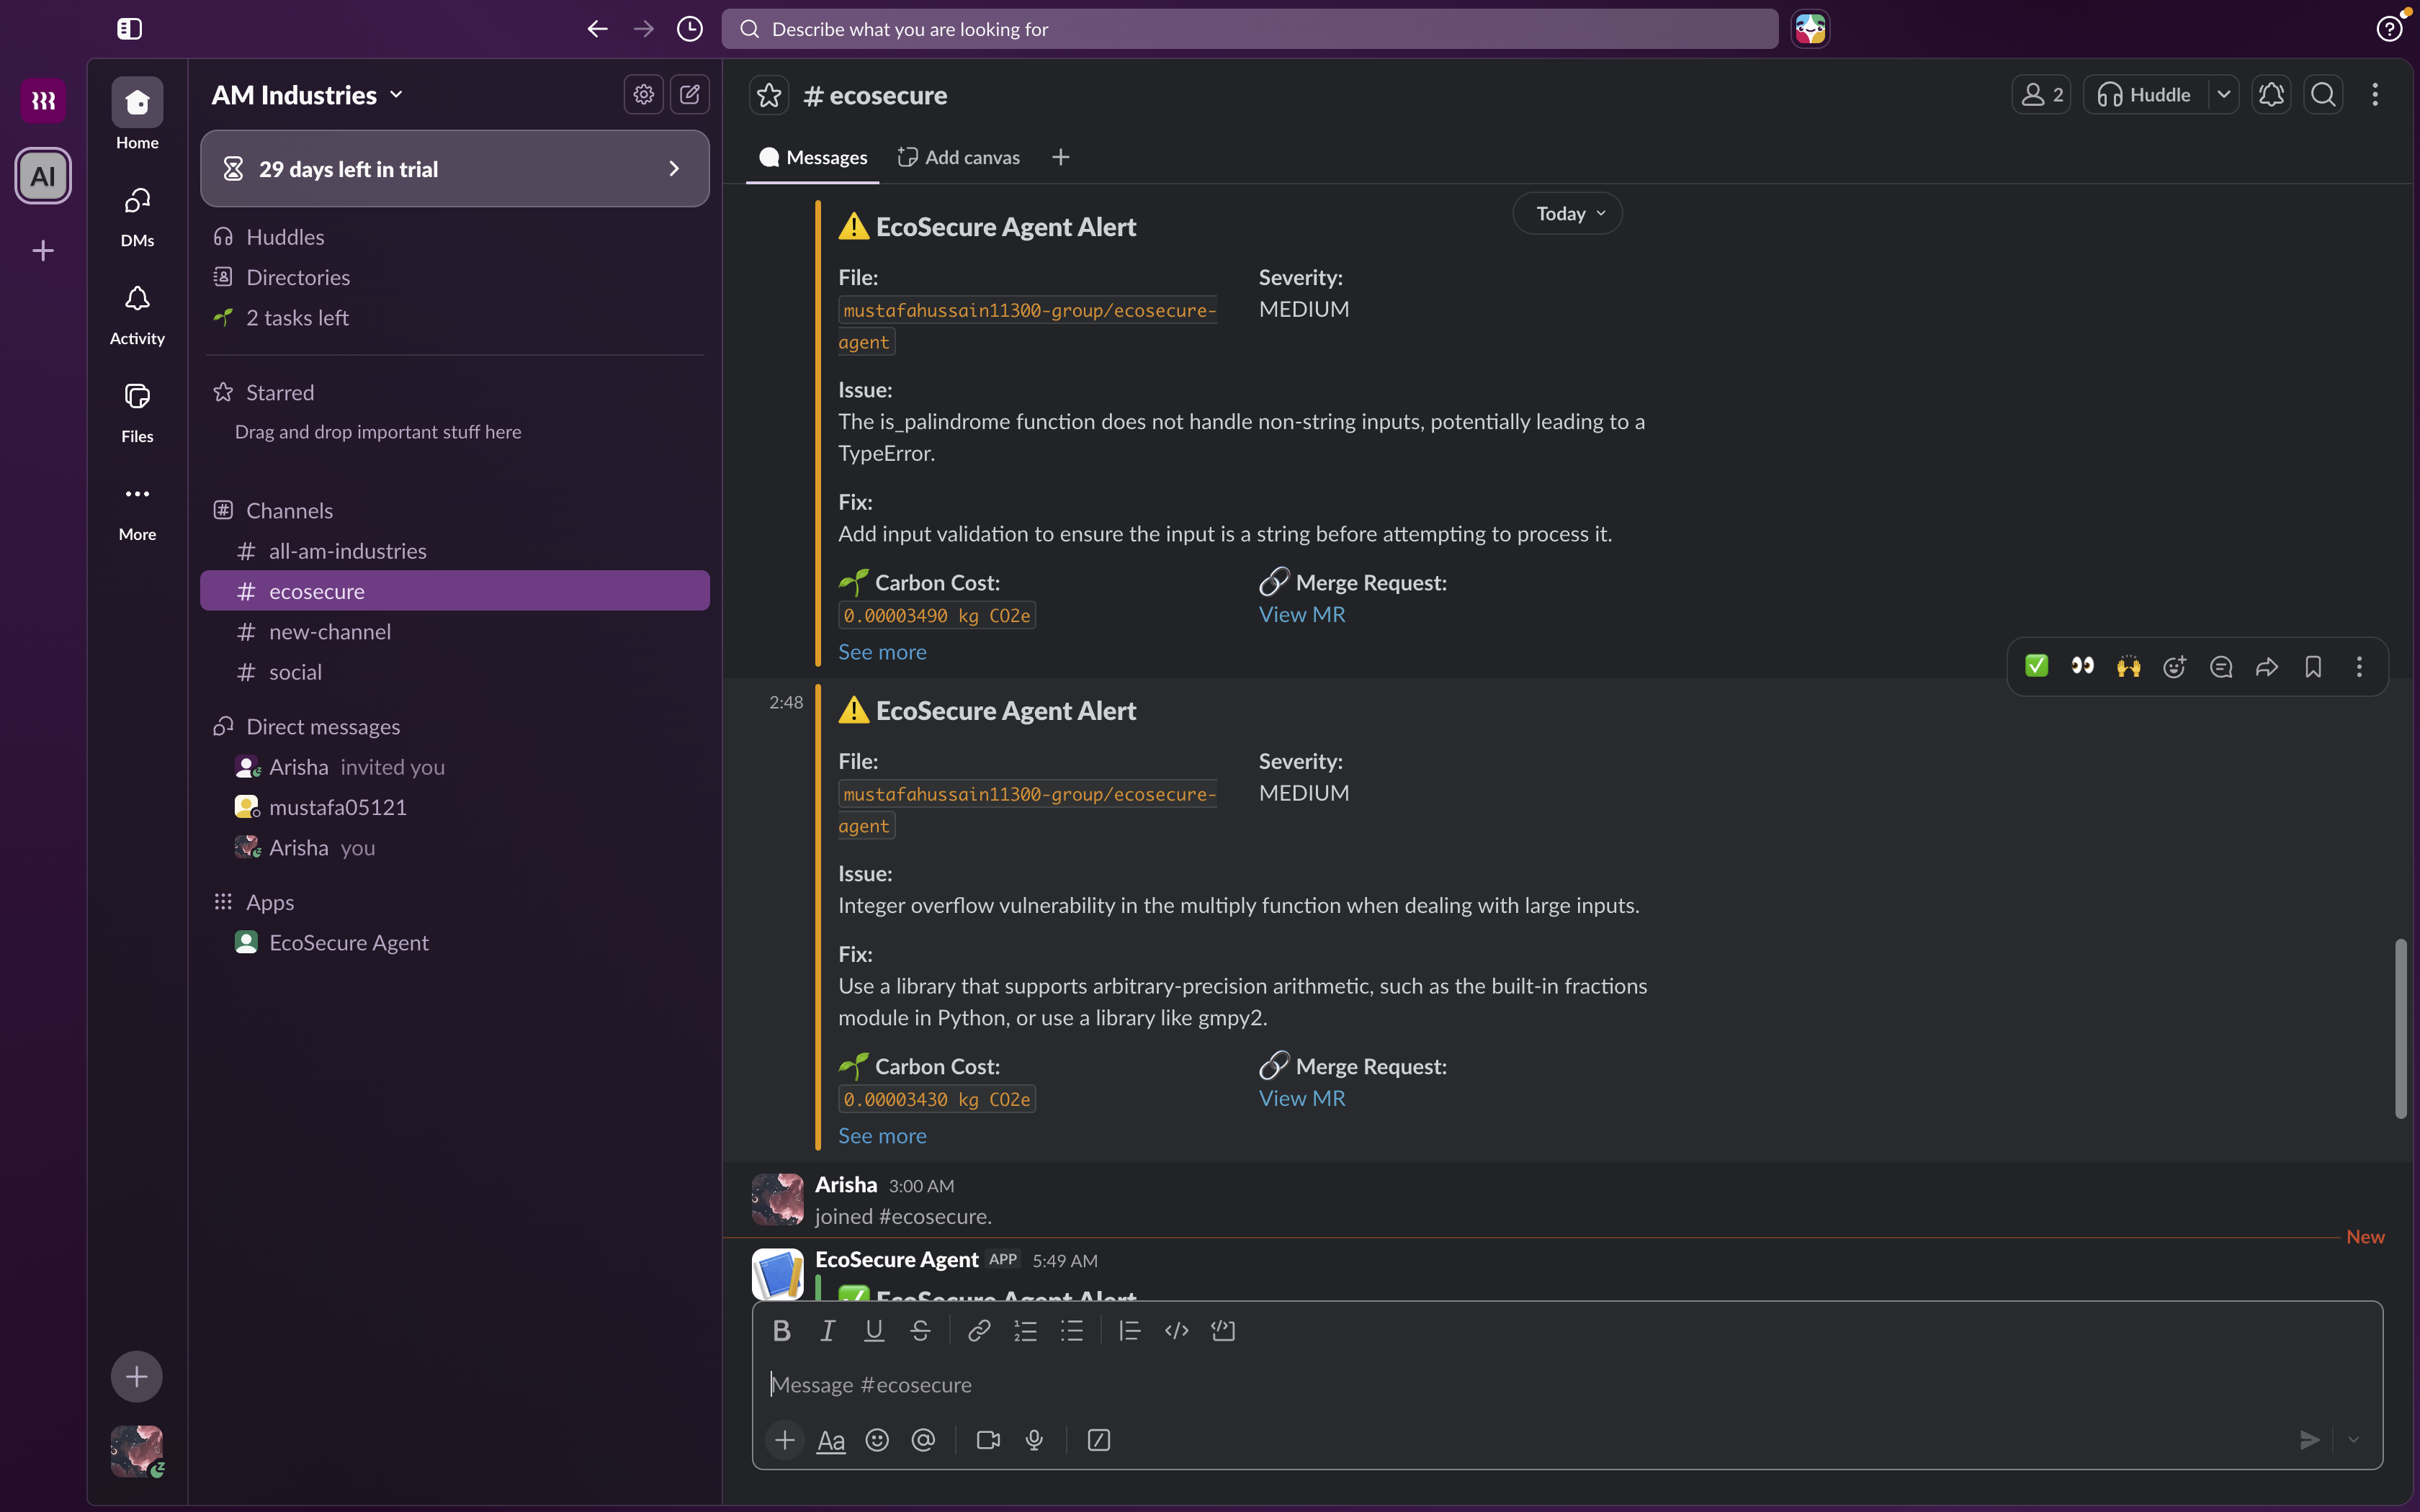The image size is (2420, 1512).
Task: Toggle channel notifications bell icon
Action: (x=2271, y=95)
